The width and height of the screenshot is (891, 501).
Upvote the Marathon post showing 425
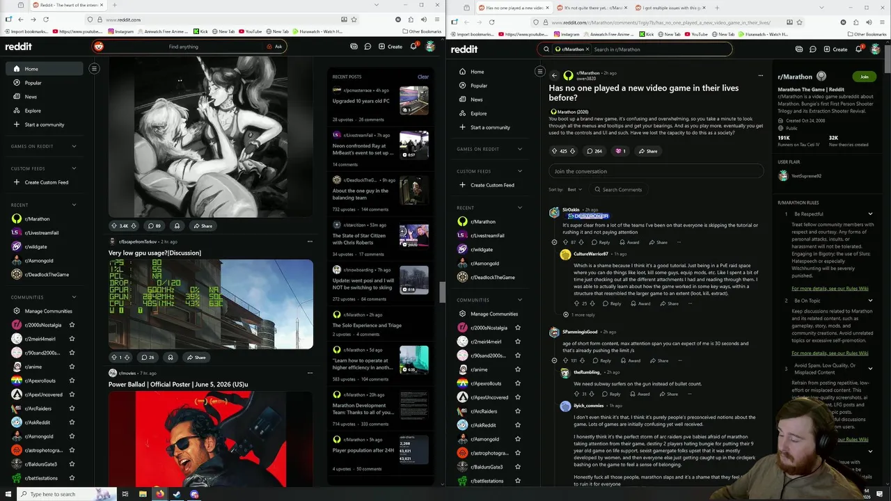click(x=555, y=151)
